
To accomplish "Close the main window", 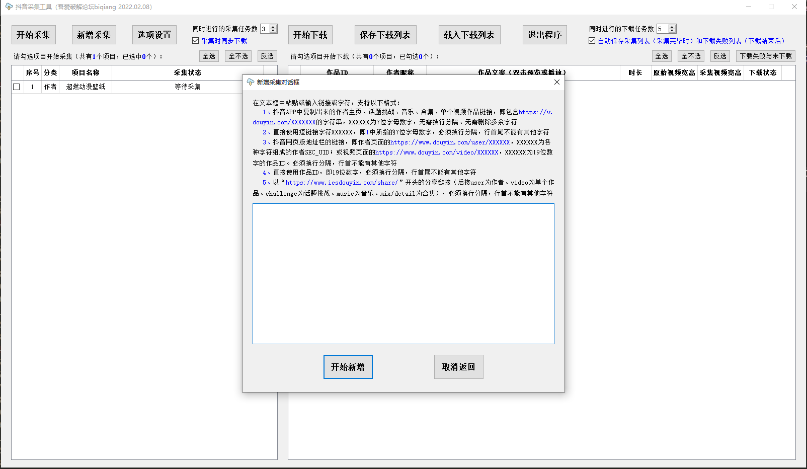I will [x=794, y=7].
